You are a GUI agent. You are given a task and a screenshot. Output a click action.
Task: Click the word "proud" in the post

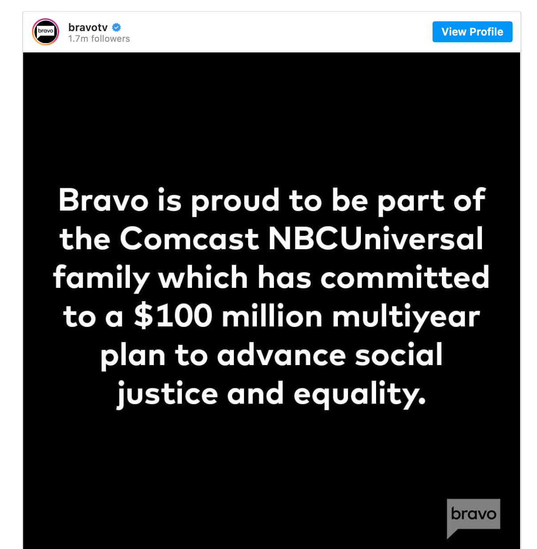[x=235, y=201]
